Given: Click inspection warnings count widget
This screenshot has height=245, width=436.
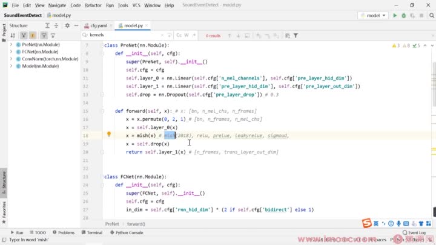Looking at the screenshot, I should click(x=406, y=45).
